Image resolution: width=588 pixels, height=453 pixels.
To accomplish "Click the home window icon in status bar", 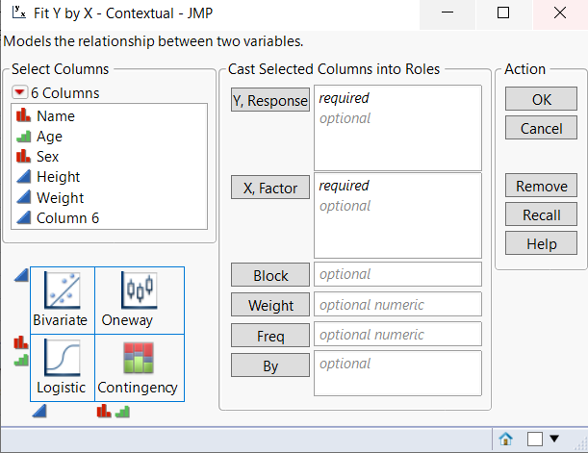I will [506, 439].
